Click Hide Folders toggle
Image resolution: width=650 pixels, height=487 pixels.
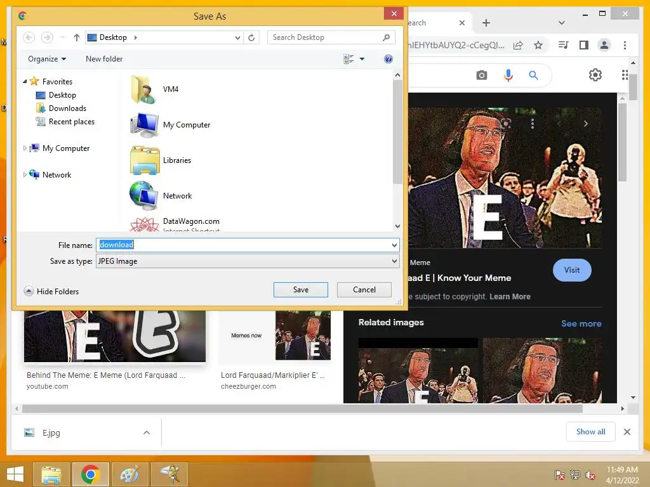coord(51,292)
